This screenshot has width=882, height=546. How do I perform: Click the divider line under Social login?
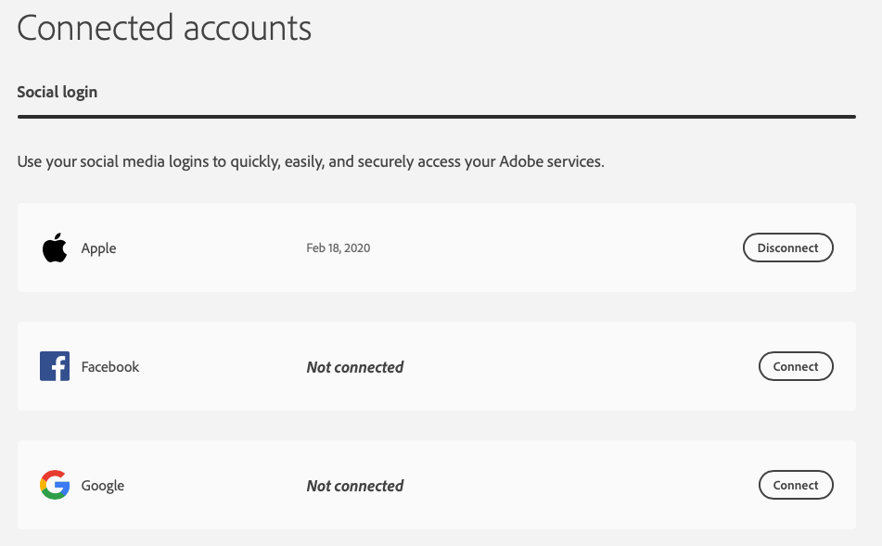coord(436,117)
